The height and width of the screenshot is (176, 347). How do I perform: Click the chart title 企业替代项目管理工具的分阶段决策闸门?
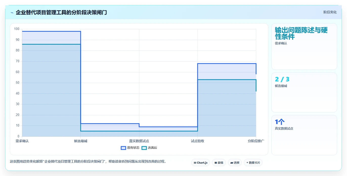tap(61, 12)
